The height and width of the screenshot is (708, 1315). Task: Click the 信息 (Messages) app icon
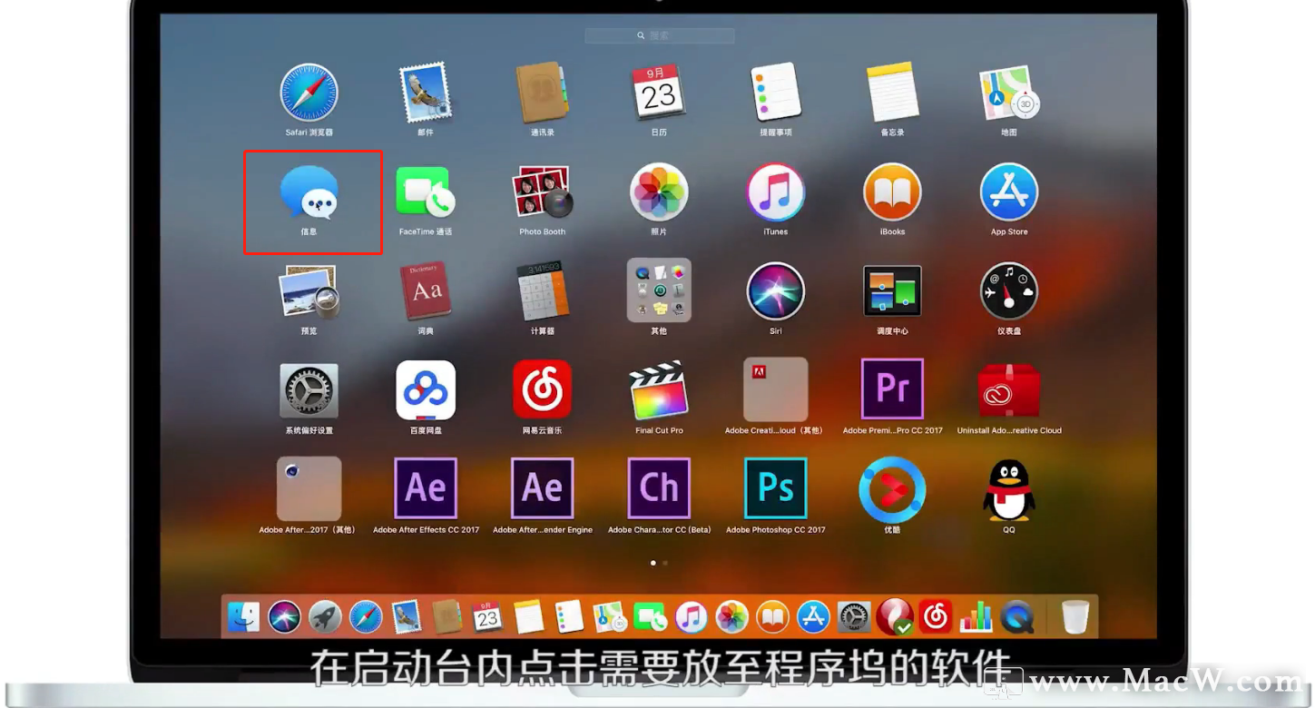point(309,192)
